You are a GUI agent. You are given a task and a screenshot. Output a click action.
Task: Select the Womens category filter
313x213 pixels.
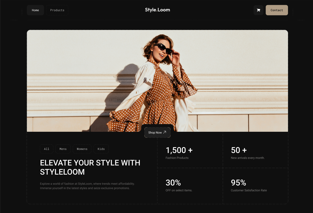[82, 149]
